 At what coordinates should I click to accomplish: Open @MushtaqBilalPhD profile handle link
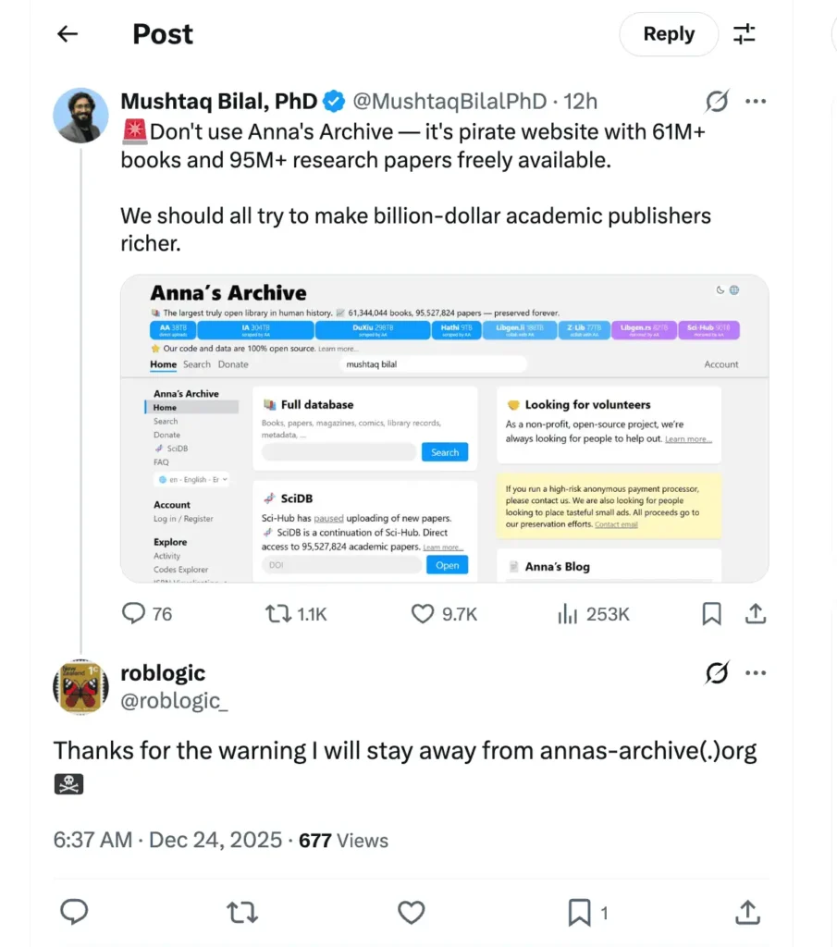[447, 102]
